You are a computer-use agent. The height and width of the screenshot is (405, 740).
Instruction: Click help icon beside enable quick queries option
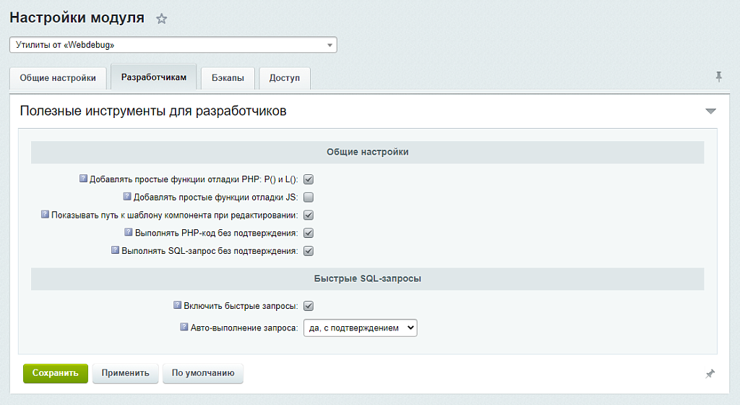click(177, 305)
